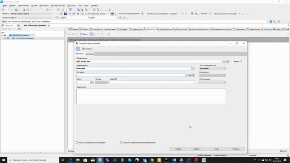Select the АВС 504.00.000 (Прижим) document tab
This screenshot has height=163, width=290.
35,25
